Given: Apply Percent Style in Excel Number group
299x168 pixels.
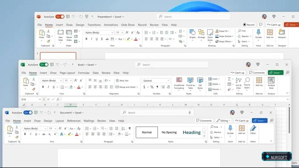Looking at the screenshot, I should (152, 87).
